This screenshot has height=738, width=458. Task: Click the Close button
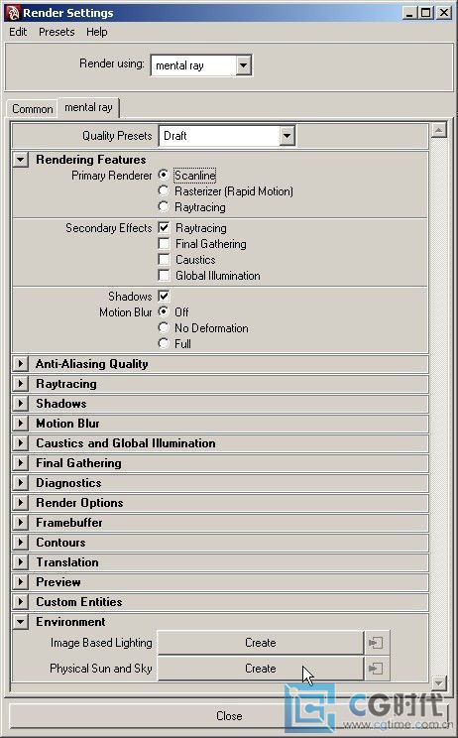pyautogui.click(x=229, y=716)
